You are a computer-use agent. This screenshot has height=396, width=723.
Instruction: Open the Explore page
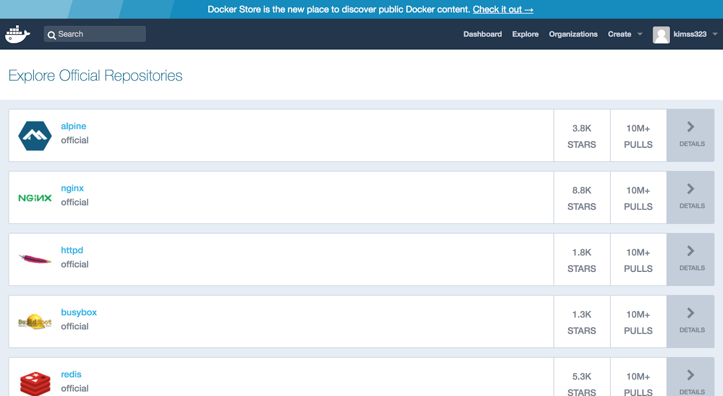point(525,34)
